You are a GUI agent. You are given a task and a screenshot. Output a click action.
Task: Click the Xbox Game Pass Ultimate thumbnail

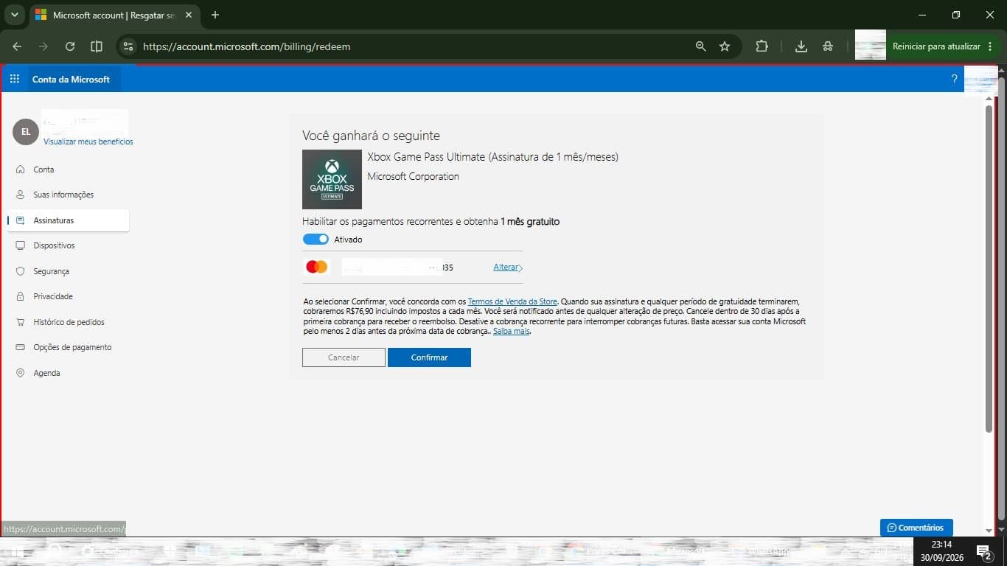[332, 179]
